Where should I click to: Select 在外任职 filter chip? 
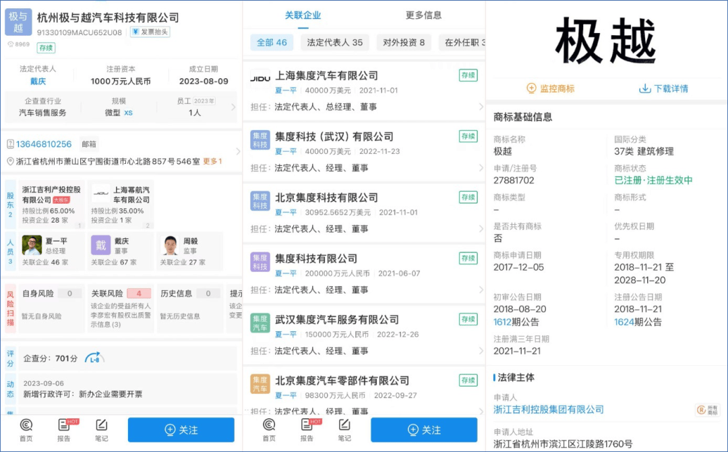[x=462, y=43]
